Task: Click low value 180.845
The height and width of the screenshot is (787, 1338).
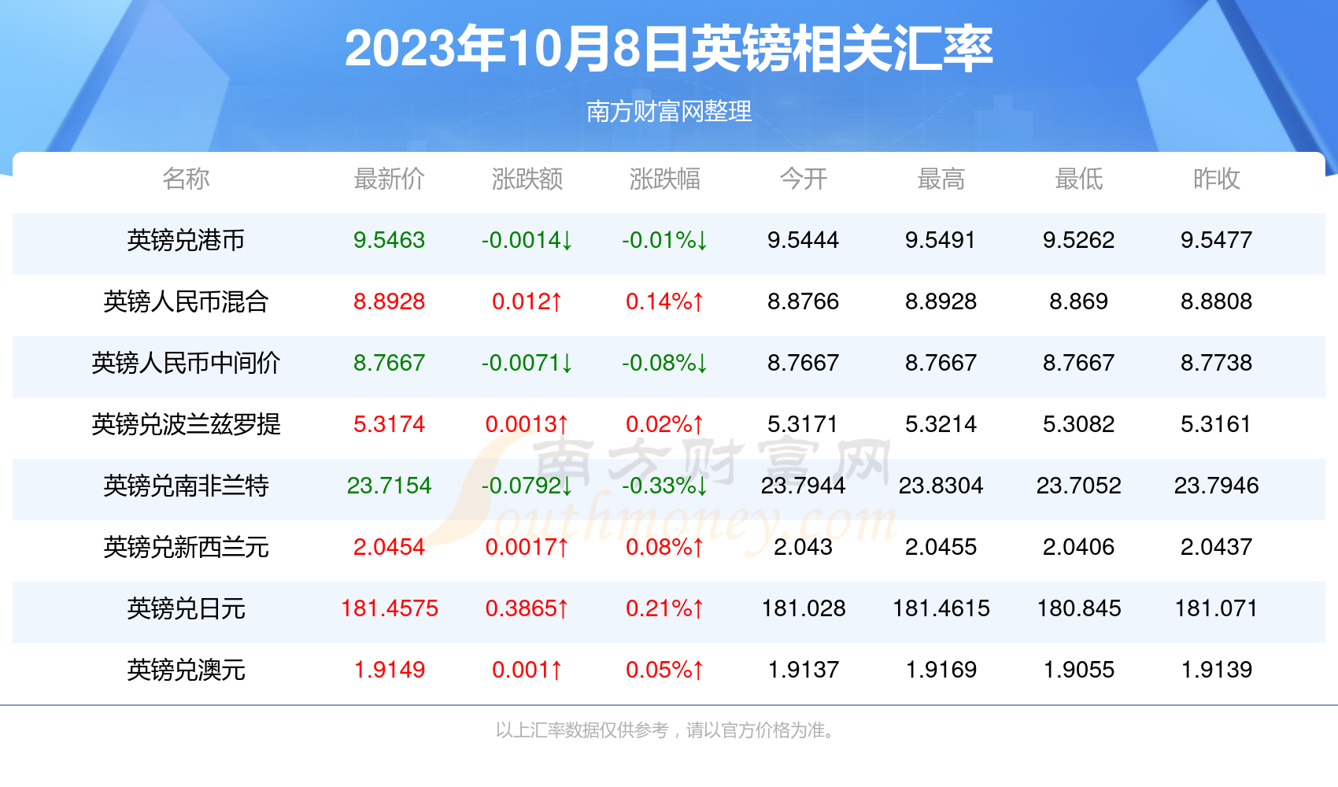Action: pyautogui.click(x=1078, y=608)
